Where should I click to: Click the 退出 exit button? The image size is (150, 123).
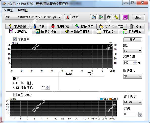138,17
